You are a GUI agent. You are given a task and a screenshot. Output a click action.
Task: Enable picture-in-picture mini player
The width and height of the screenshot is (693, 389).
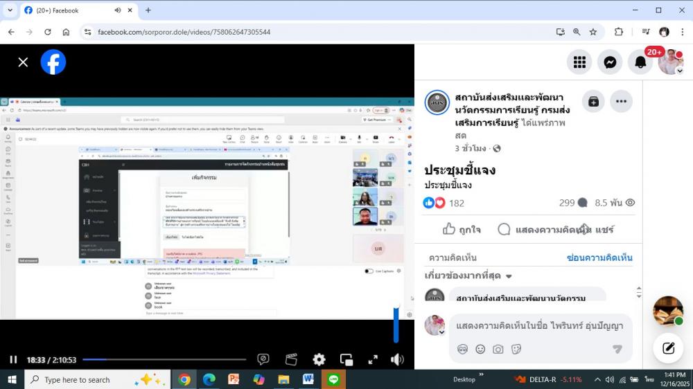(346, 359)
